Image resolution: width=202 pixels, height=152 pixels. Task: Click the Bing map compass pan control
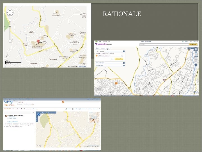(x=38, y=114)
